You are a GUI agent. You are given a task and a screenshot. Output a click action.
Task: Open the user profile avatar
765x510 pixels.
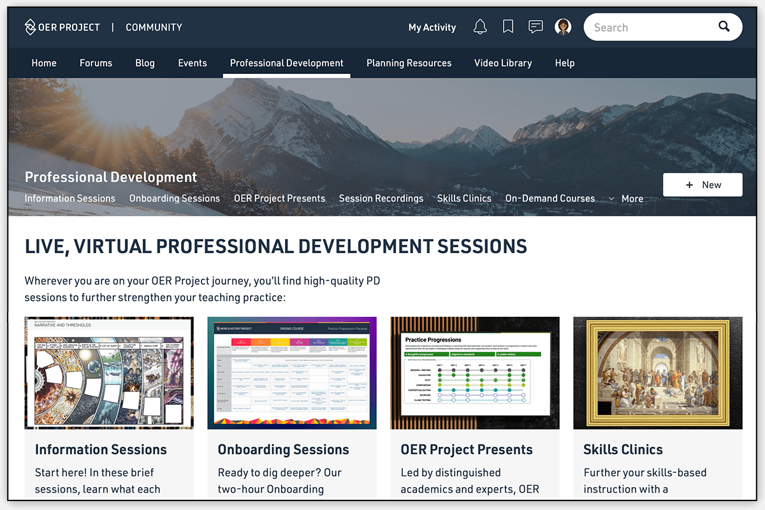pos(563,27)
